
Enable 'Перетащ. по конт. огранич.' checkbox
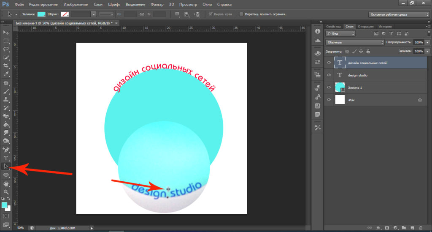click(241, 14)
